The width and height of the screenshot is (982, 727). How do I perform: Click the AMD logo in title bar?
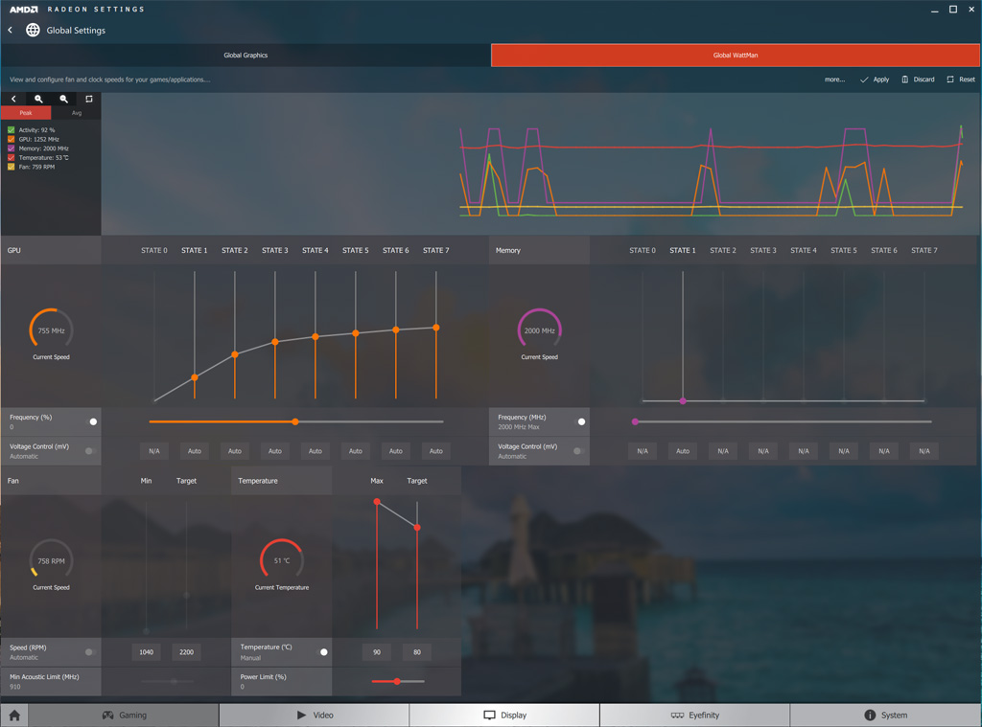24,10
